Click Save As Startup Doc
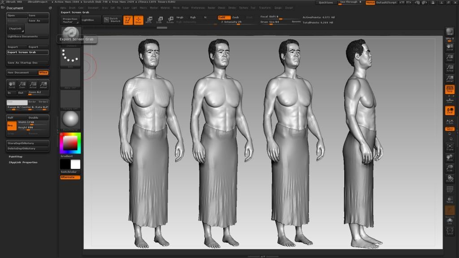The image size is (459, 258). click(27, 63)
